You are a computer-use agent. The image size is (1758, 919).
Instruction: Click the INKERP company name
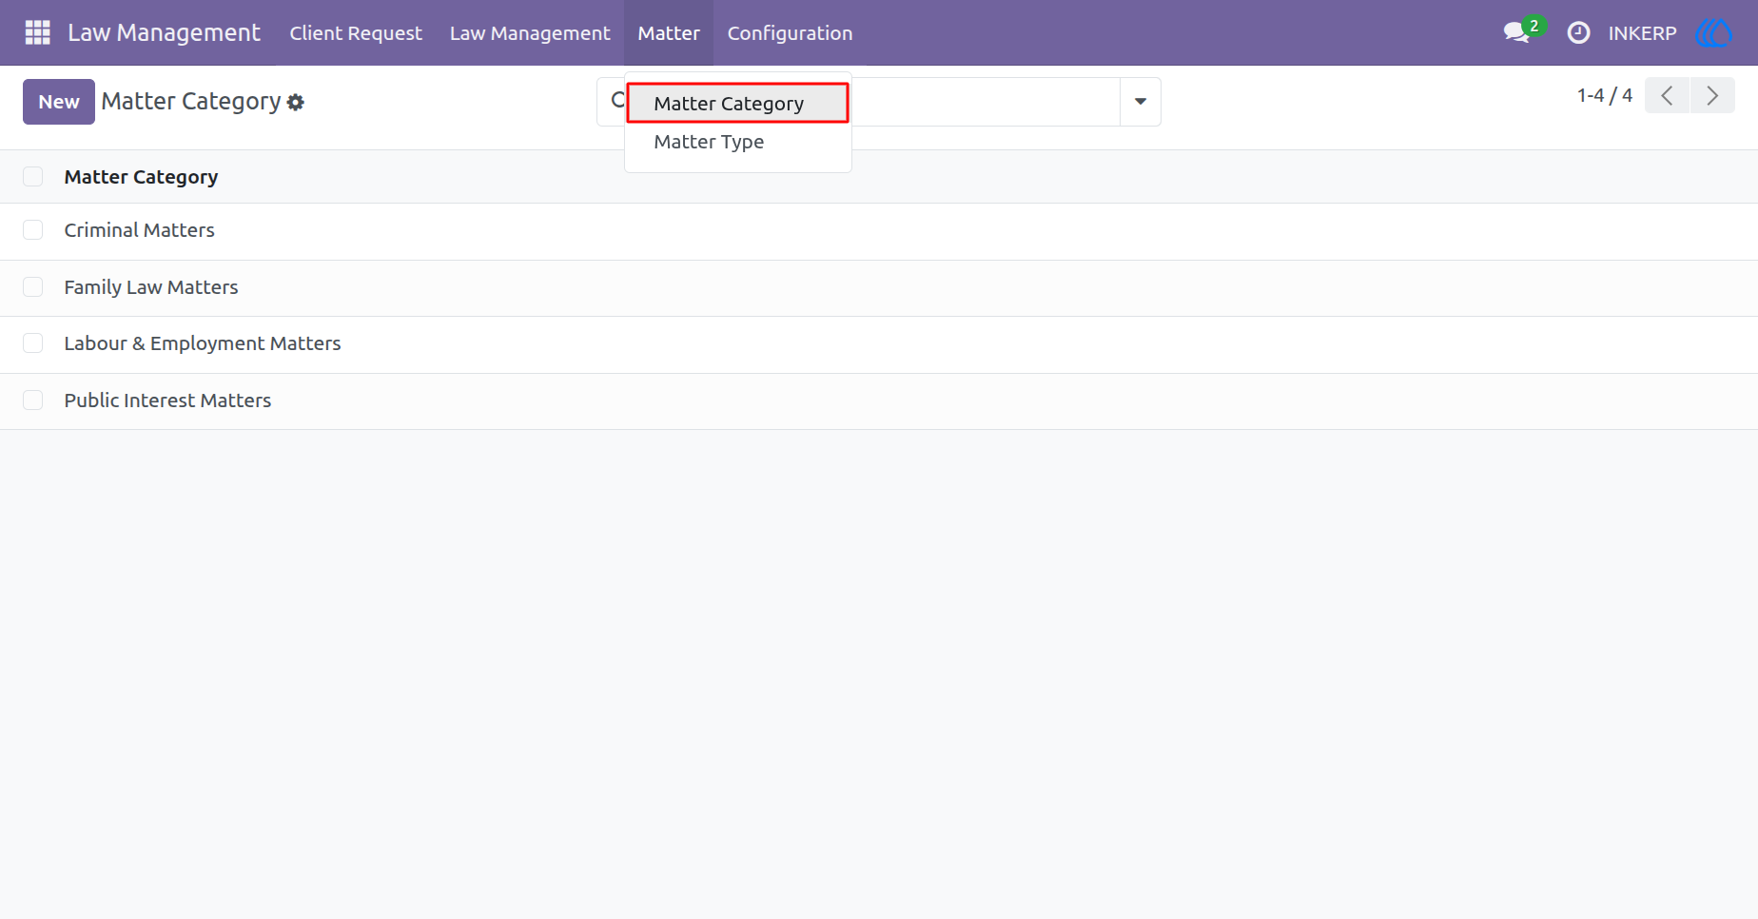(1642, 33)
